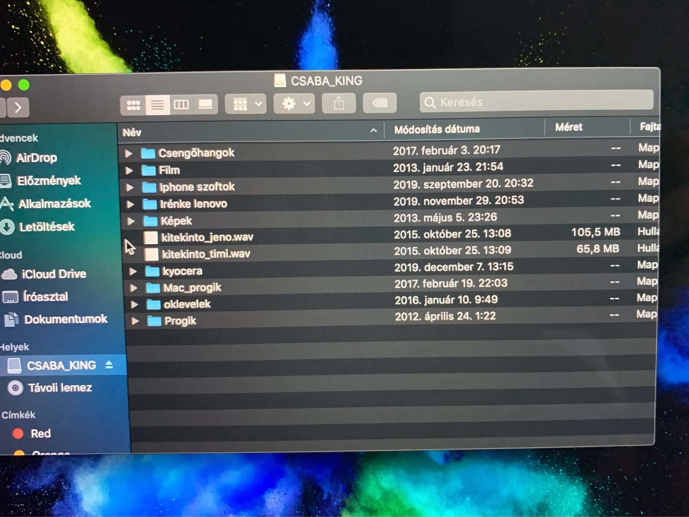Eject the CSABA_KING drive
The image size is (689, 517).
tap(109, 365)
